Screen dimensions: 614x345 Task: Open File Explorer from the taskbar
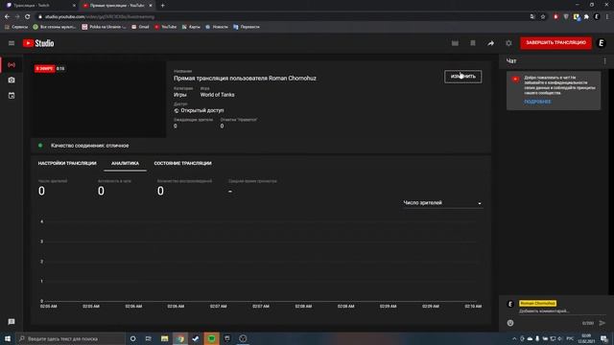click(164, 338)
